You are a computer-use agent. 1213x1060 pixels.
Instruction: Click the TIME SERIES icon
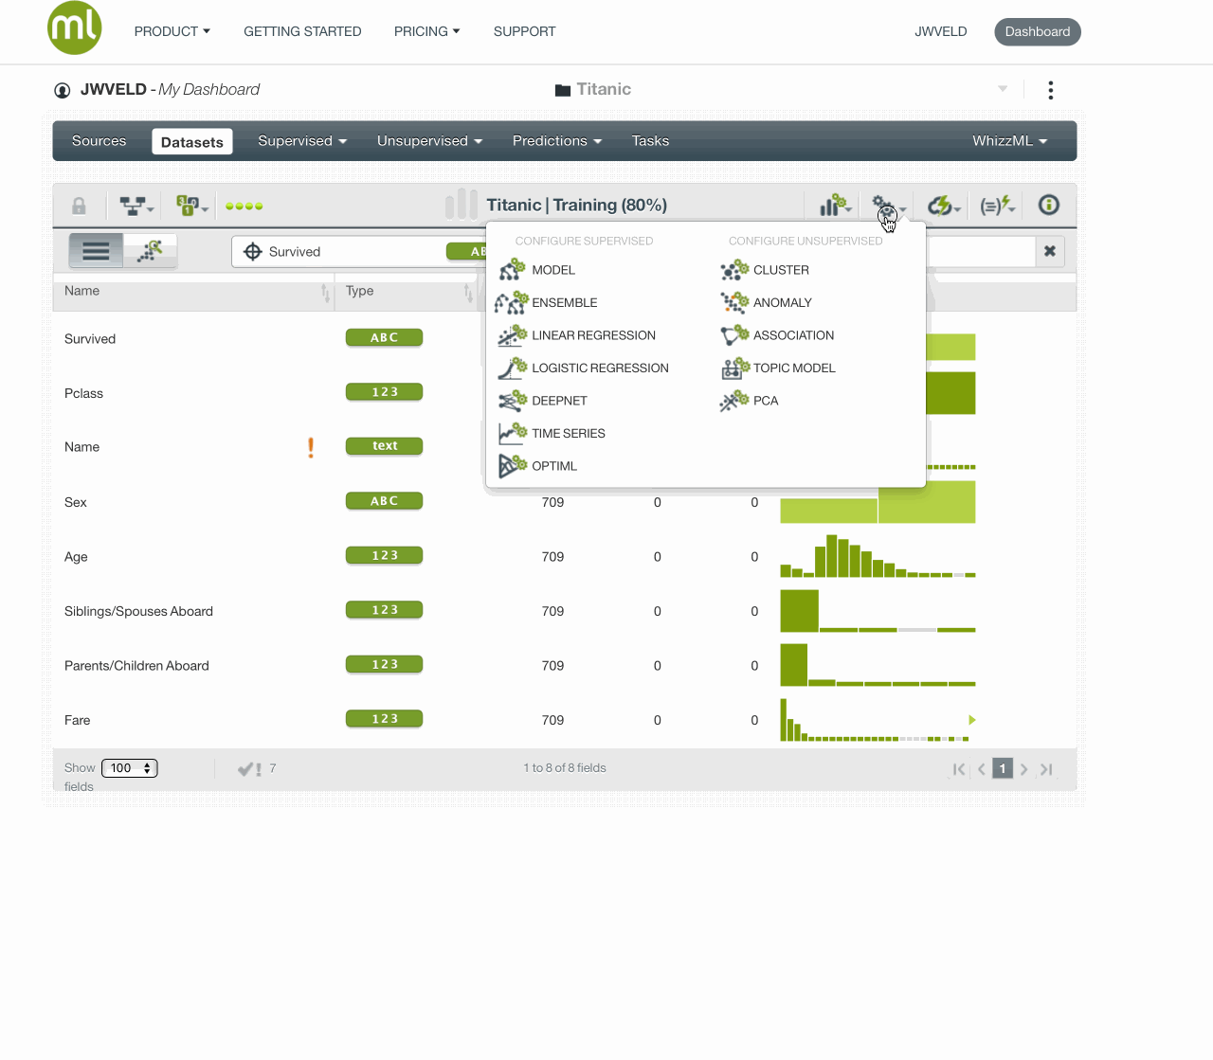(x=513, y=433)
